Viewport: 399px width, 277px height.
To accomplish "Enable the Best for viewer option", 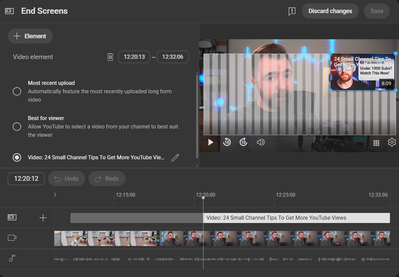I will point(17,126).
